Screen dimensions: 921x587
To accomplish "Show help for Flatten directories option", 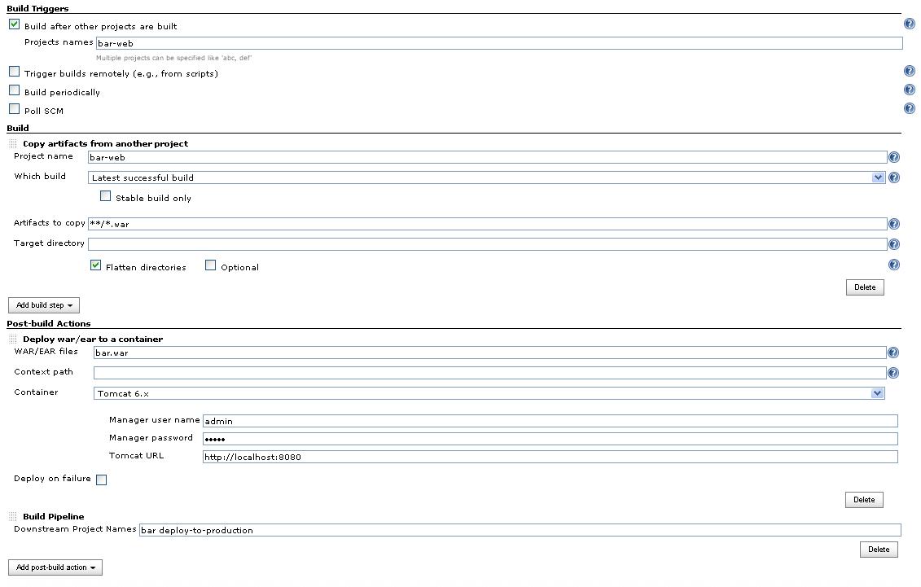I will pyautogui.click(x=894, y=265).
